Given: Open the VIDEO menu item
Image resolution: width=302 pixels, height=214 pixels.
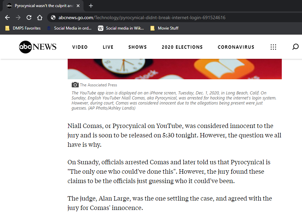Looking at the screenshot, I should coord(80,47).
